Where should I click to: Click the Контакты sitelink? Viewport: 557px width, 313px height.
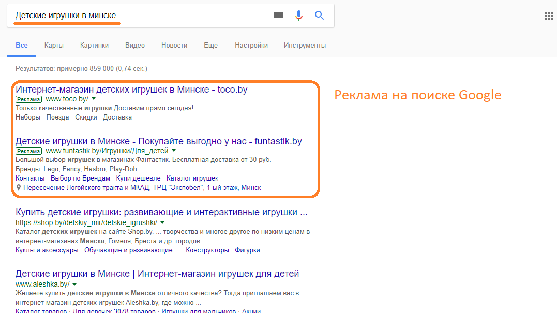click(30, 178)
